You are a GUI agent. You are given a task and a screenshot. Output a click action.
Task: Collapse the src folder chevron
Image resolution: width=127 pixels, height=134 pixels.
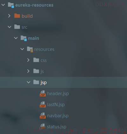[10, 27]
